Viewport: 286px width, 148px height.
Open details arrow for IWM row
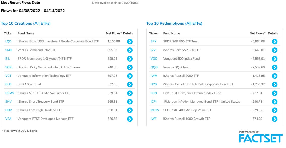pyautogui.click(x=275, y=76)
